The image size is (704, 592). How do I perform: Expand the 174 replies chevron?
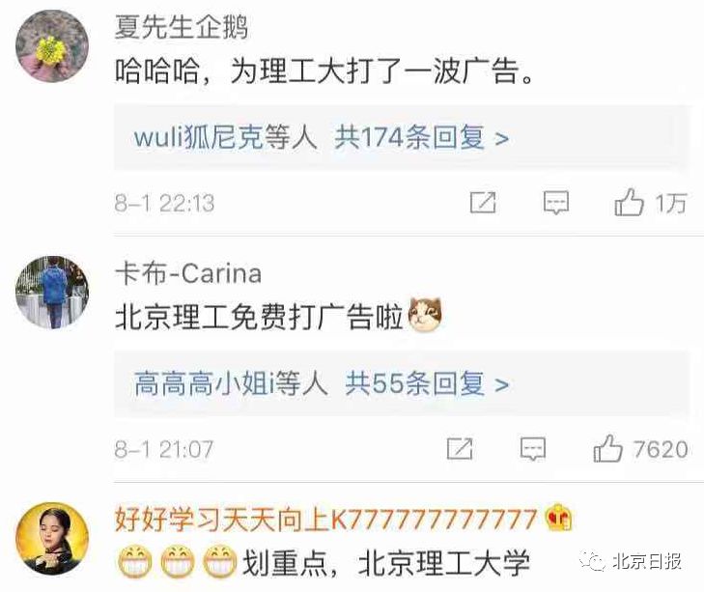pos(501,138)
